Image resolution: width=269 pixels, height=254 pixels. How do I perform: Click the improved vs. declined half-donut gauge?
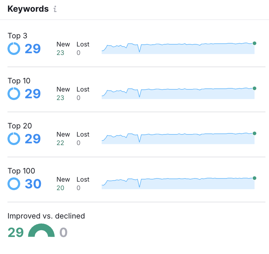tap(41, 231)
